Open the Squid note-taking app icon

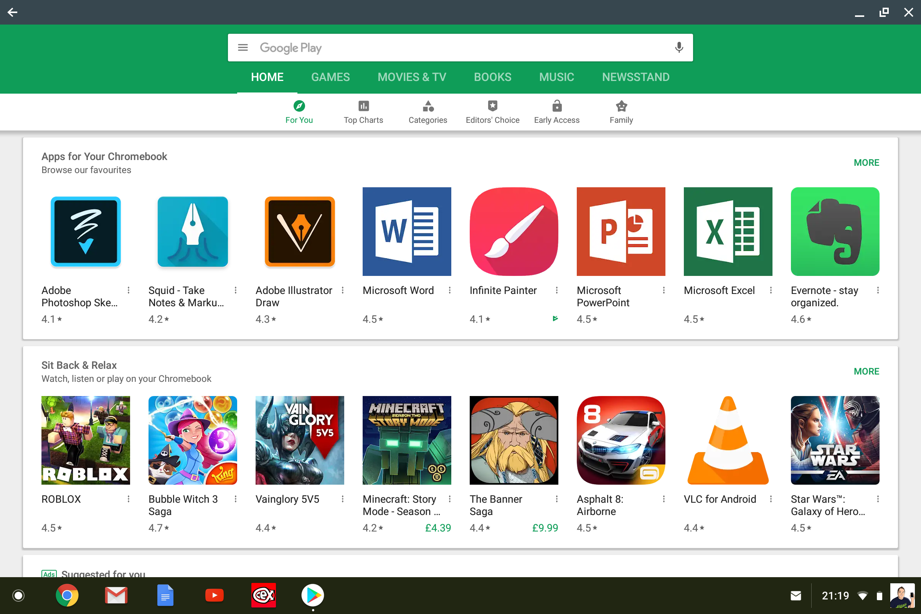tap(193, 231)
